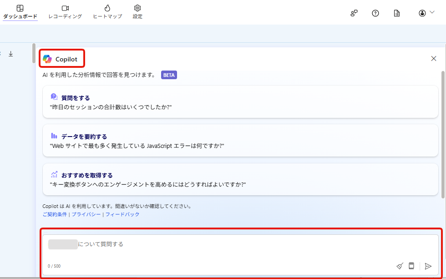Click the prompt guide book icon
This screenshot has width=446, height=279.
point(411,266)
